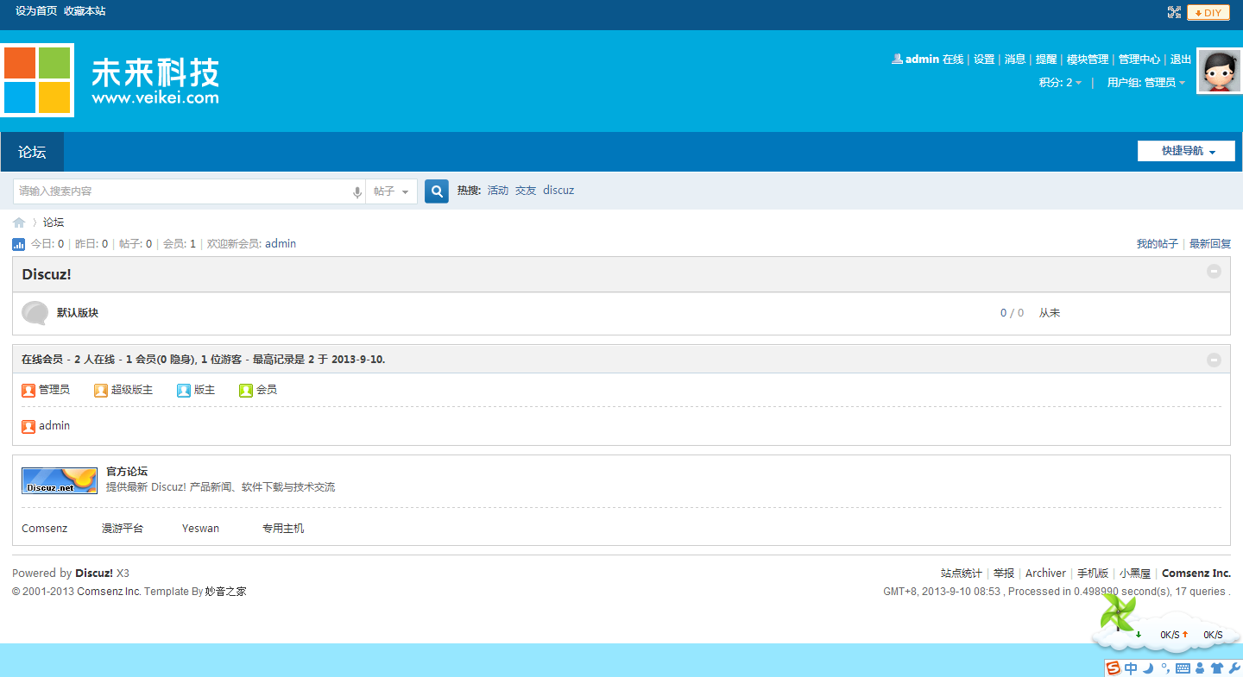Open 提醒 in the user menu

click(x=1046, y=60)
